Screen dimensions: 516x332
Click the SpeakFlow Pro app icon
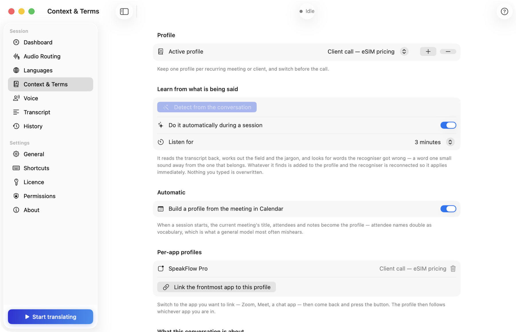[x=161, y=269]
